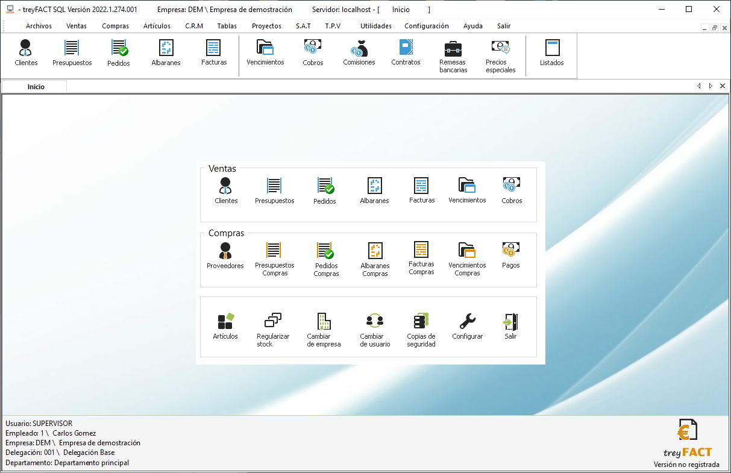Open the C.R.M menu
This screenshot has width=731, height=473.
coord(194,26)
